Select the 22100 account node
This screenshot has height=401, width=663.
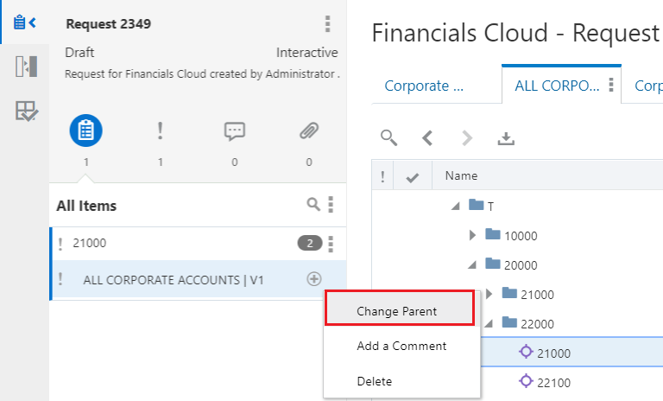[553, 382]
